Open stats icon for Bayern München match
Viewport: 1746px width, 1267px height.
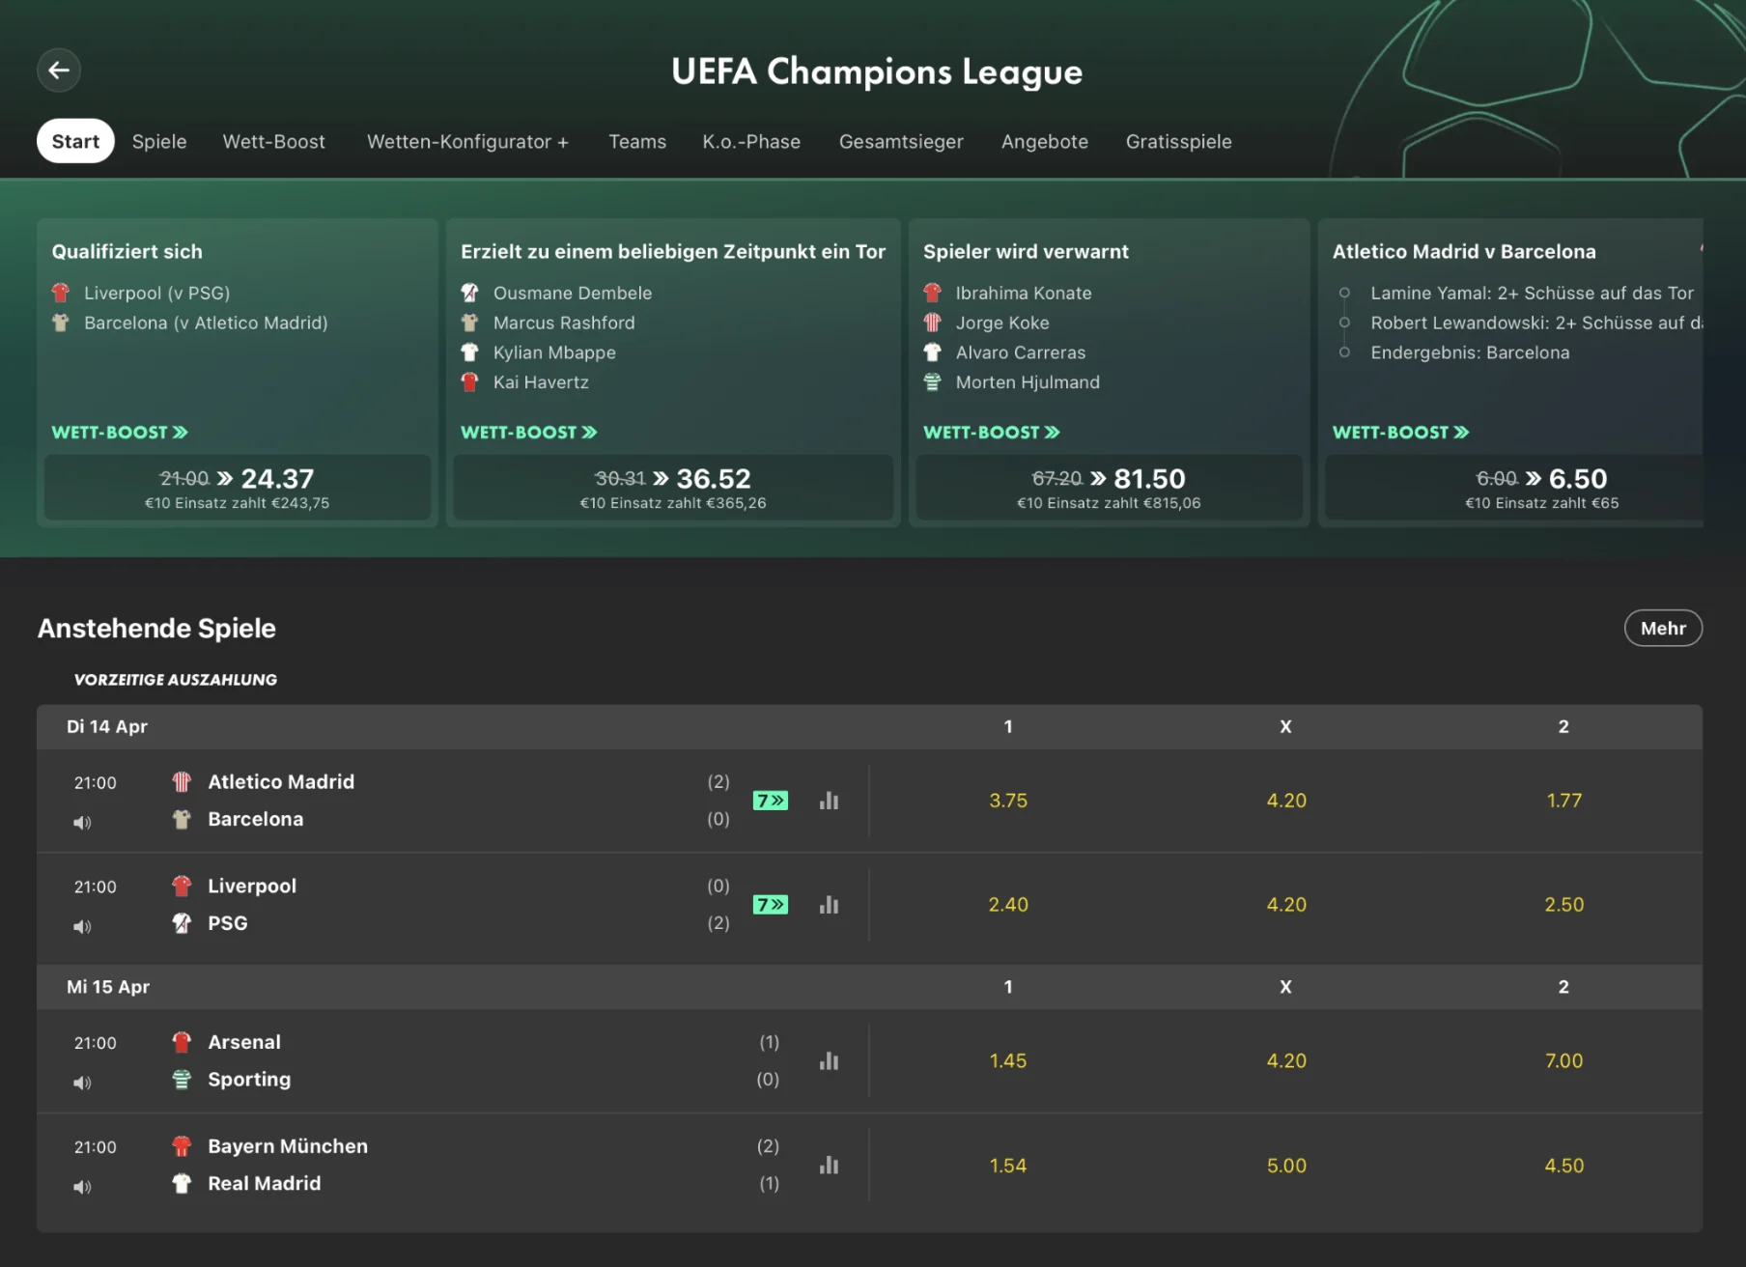click(829, 1166)
